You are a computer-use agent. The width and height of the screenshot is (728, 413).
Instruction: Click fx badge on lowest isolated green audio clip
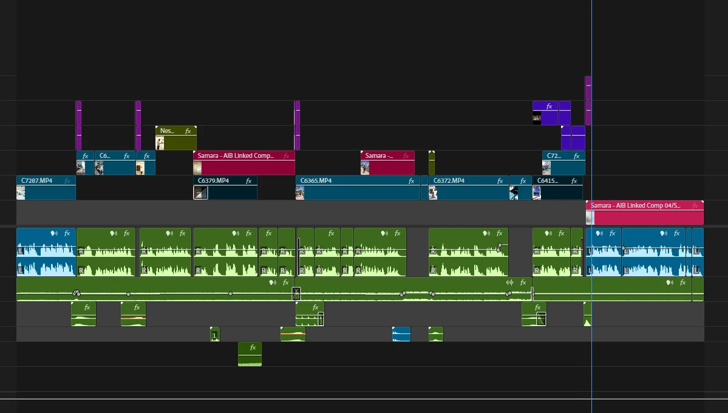(x=253, y=347)
